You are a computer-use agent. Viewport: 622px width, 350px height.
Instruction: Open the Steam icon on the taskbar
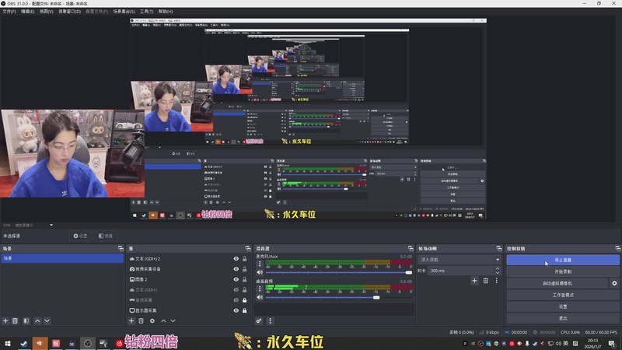point(24,343)
